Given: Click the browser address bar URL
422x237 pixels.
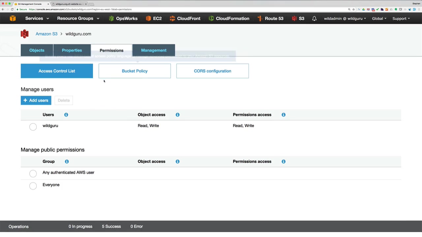Looking at the screenshot, I should click(x=80, y=9).
